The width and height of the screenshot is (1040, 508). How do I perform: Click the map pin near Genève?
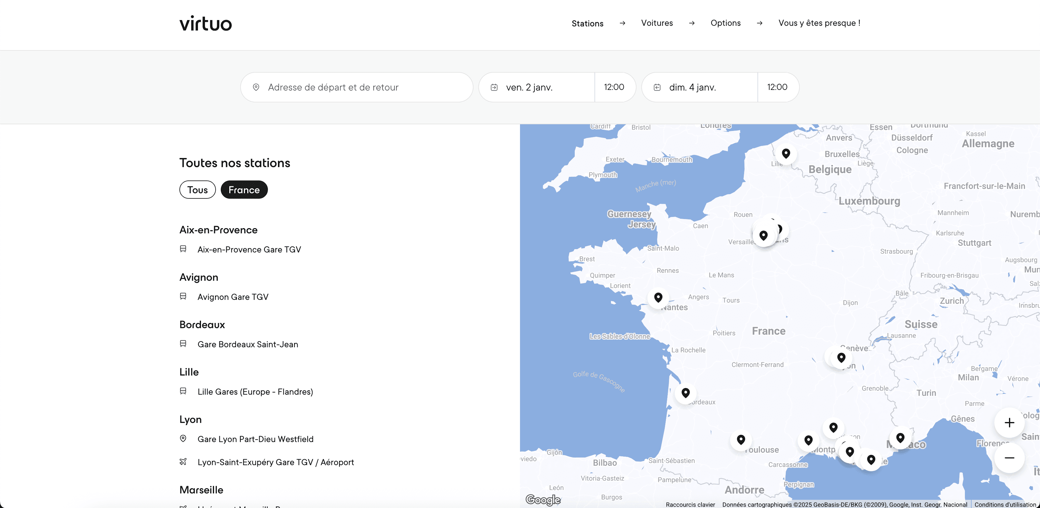click(841, 358)
